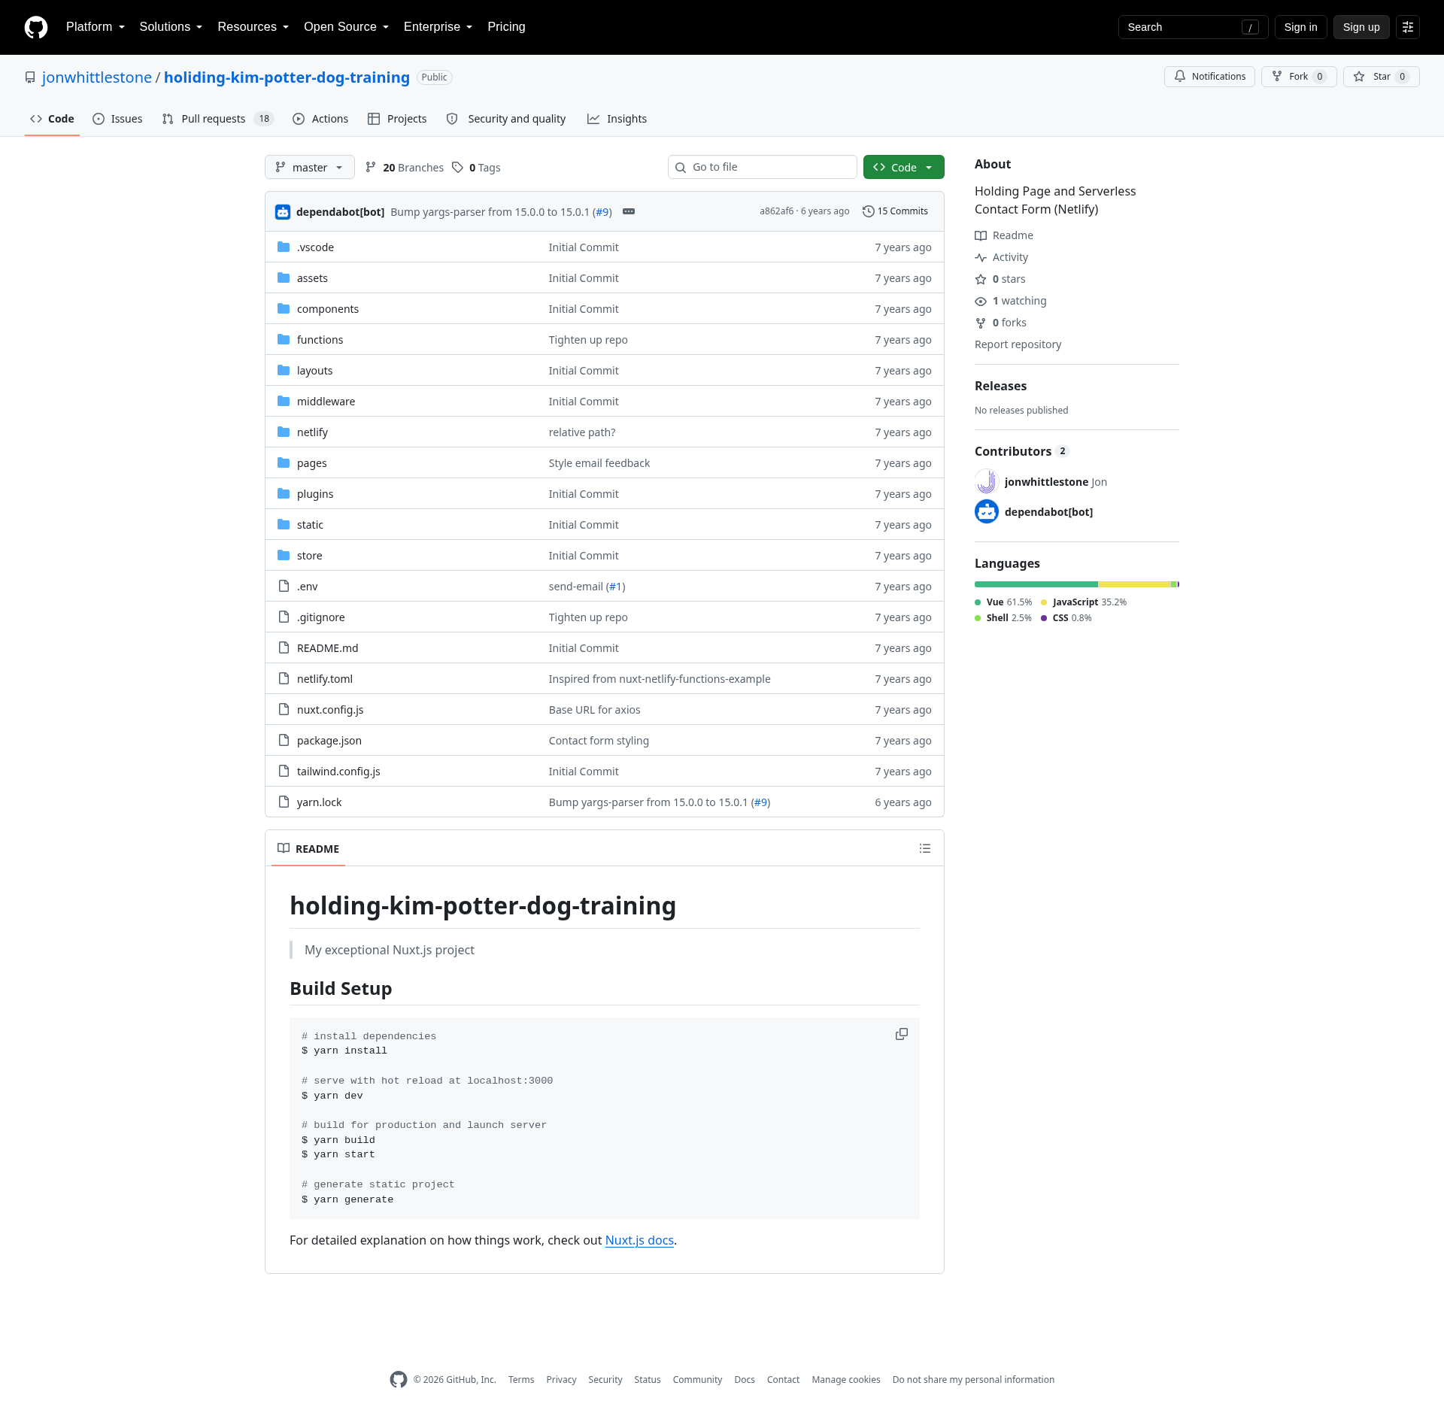
Task: Click the stars icon in About
Action: [981, 279]
